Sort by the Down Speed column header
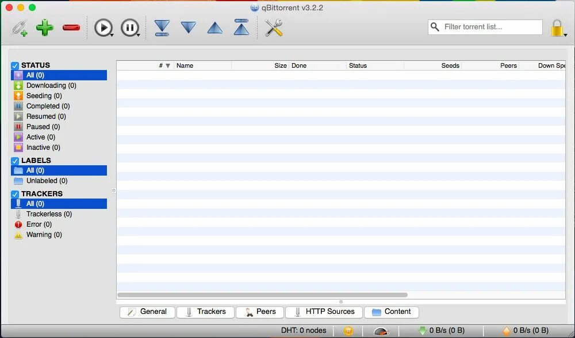575x338 pixels. (542, 65)
